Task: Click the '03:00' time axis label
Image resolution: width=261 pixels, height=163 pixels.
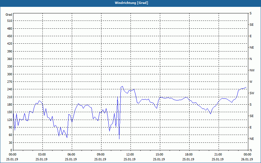Action: click(43, 155)
